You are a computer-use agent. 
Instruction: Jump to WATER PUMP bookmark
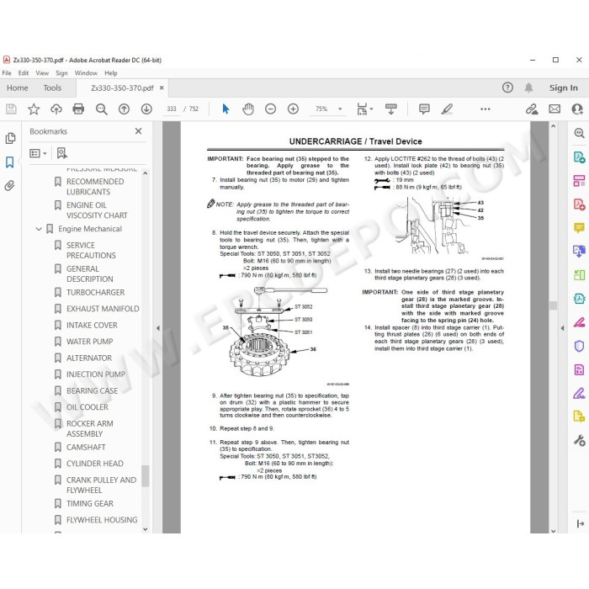(89, 342)
